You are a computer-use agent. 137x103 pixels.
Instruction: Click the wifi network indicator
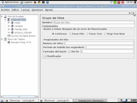111,2
